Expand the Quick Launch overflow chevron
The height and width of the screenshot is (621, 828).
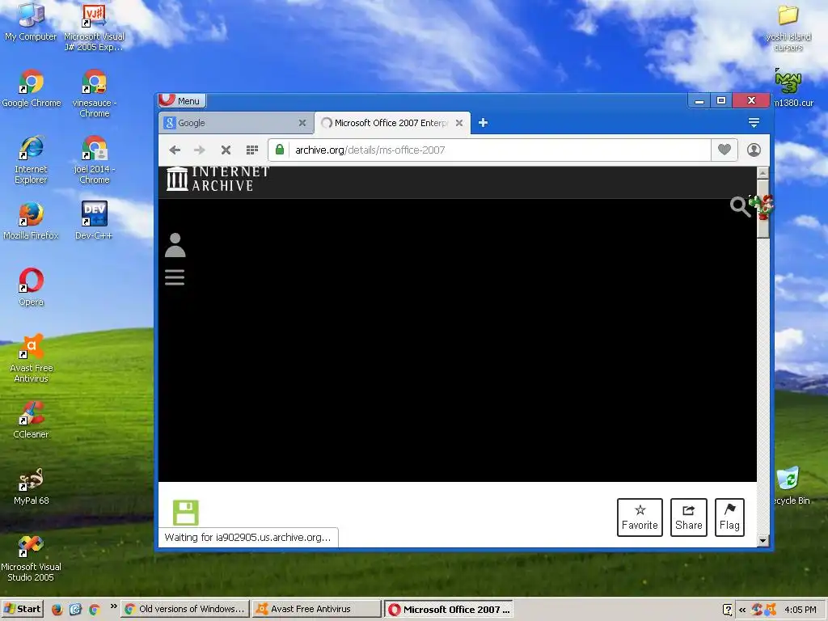coord(113,606)
